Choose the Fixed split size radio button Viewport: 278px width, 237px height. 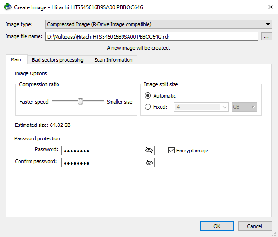click(148, 107)
